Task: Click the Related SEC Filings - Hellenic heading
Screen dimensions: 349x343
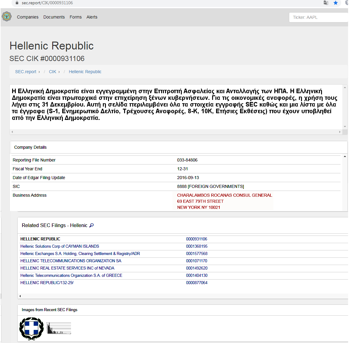Action: pos(55,226)
